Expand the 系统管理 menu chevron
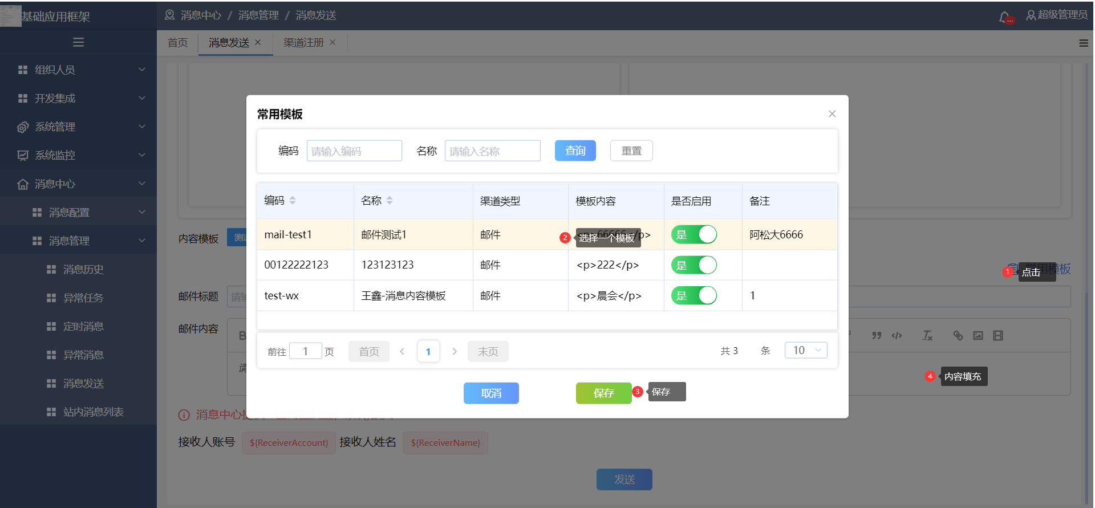Image resolution: width=1095 pixels, height=508 pixels. point(142,127)
